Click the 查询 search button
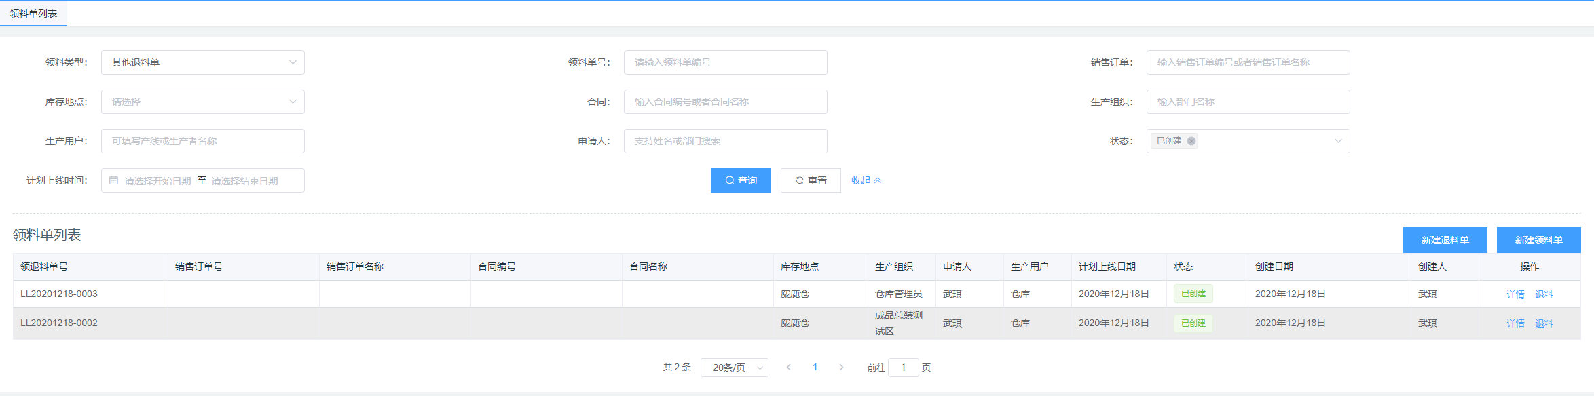This screenshot has width=1594, height=396. 741,180
